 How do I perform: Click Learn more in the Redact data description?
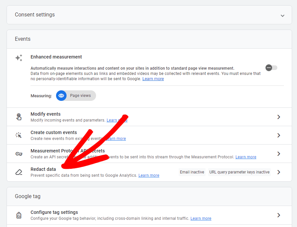point(148,175)
